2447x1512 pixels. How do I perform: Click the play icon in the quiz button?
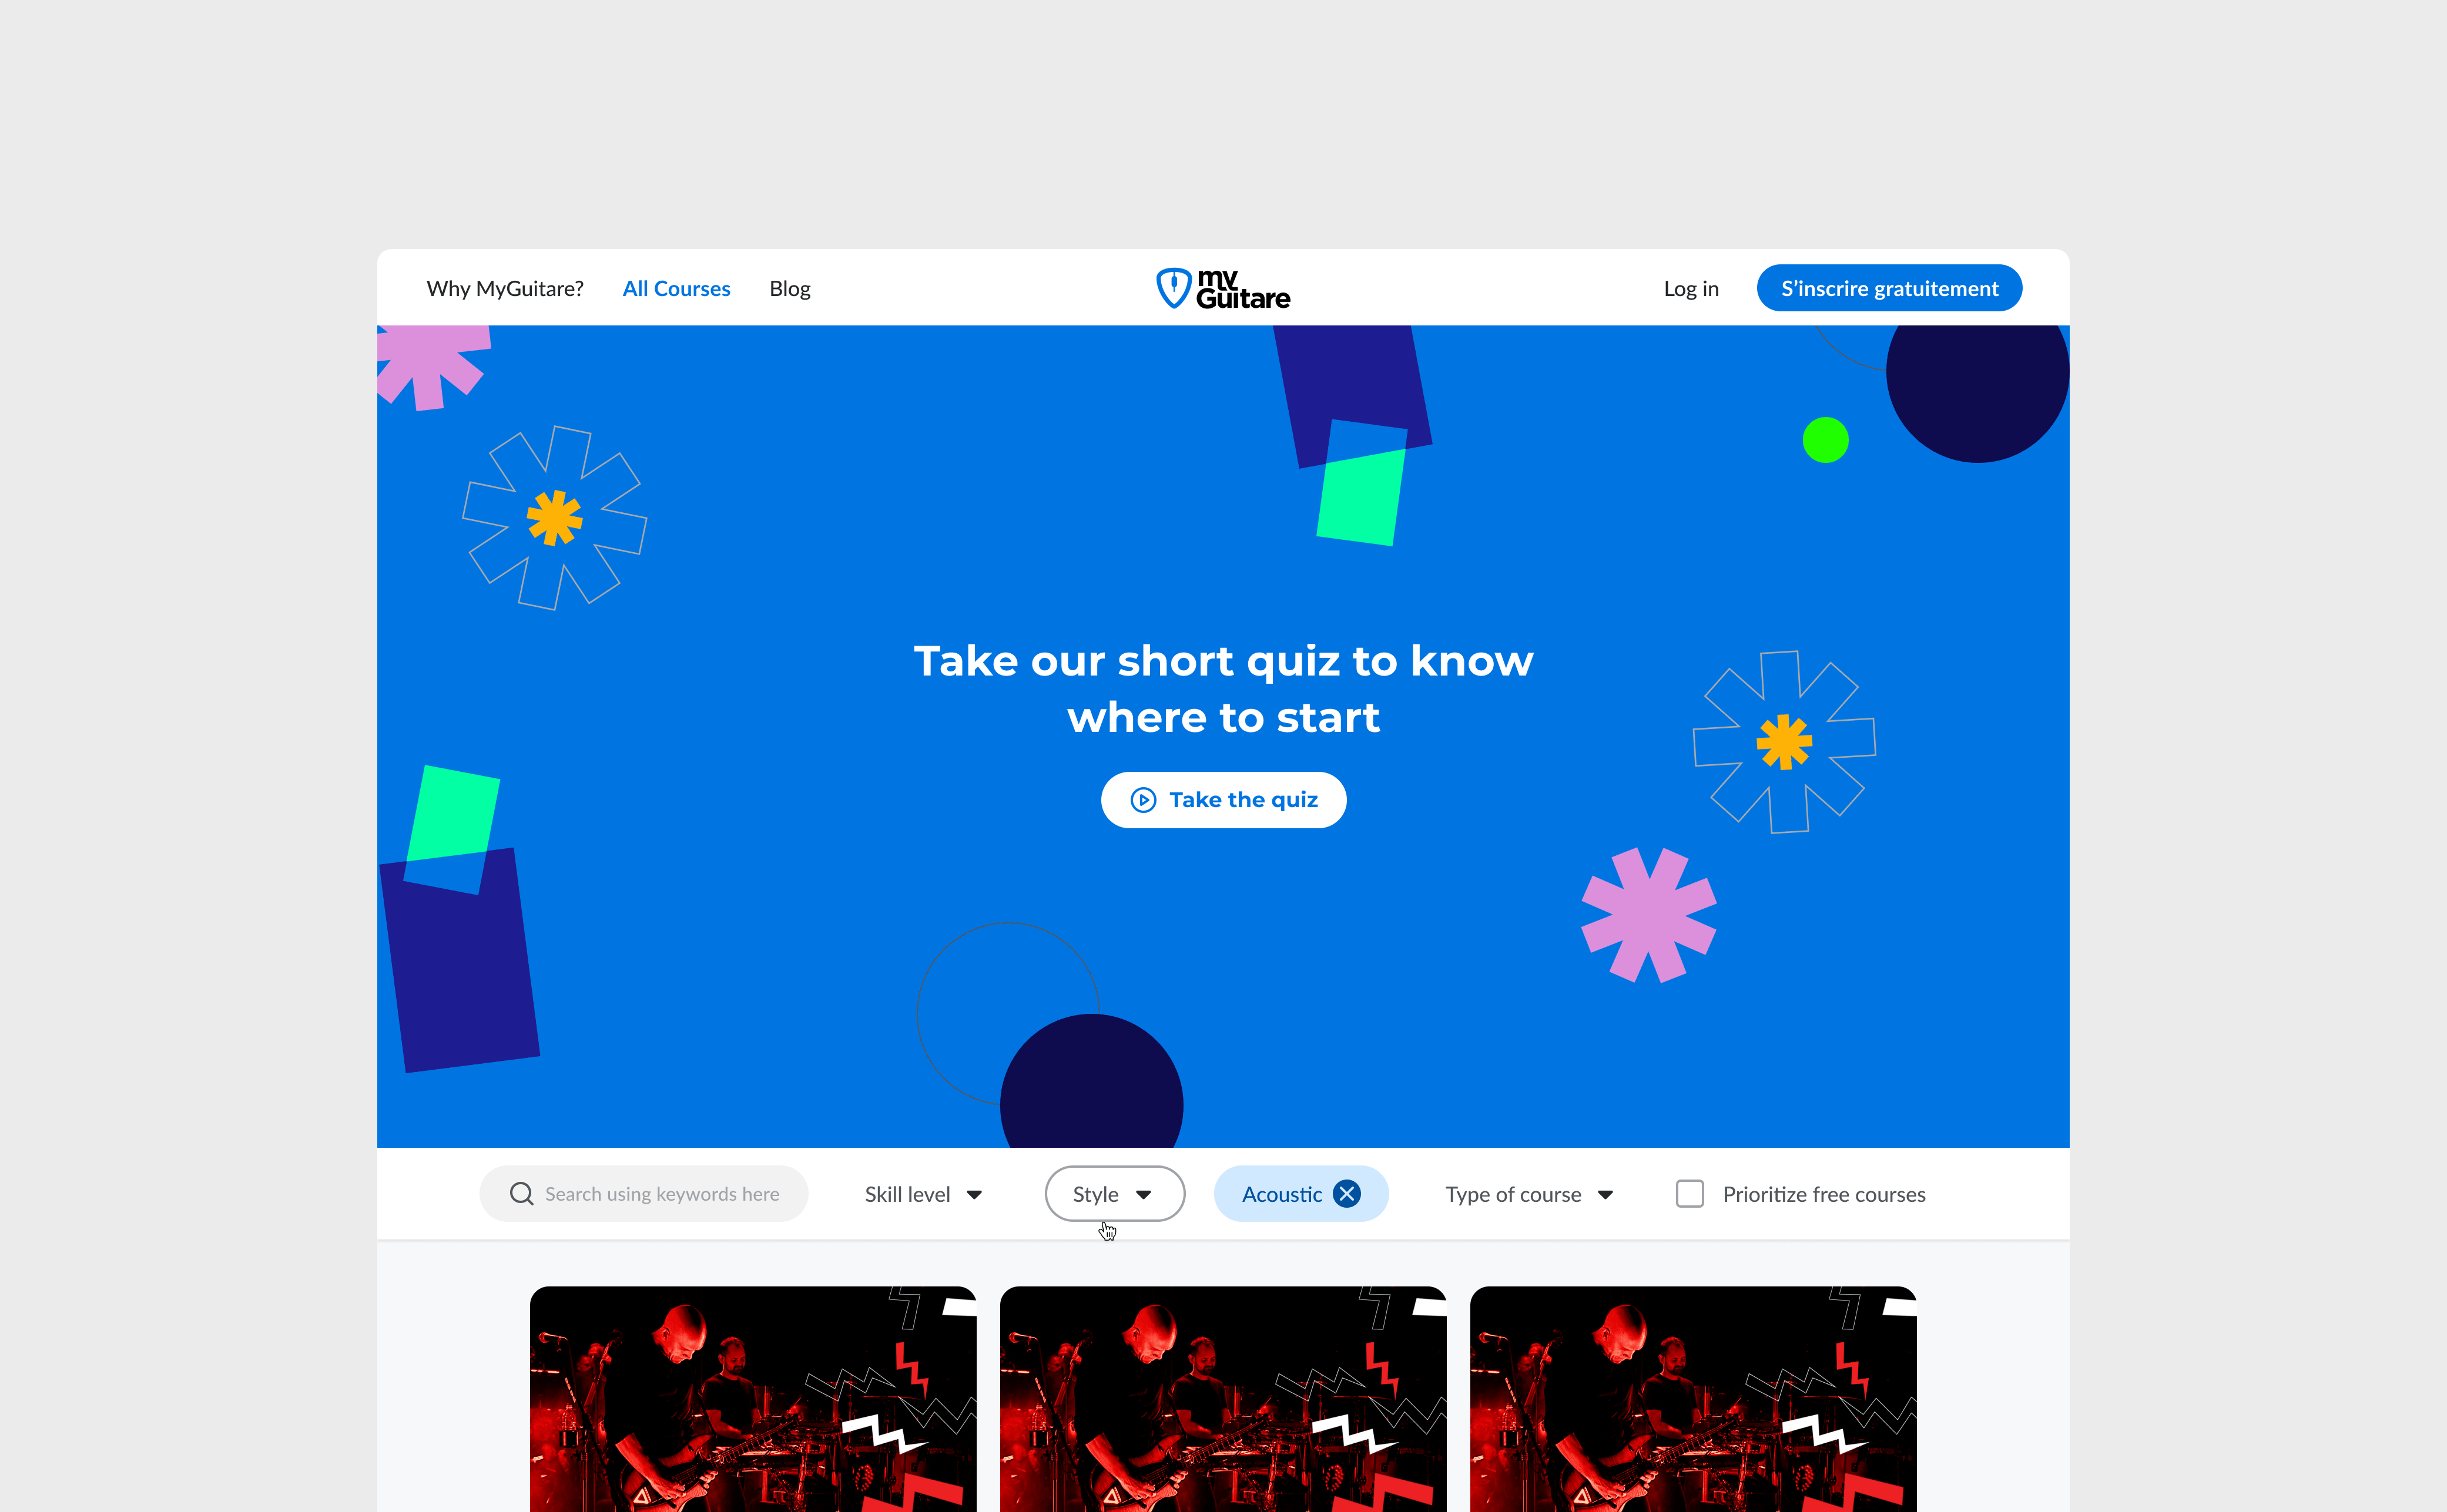[x=1142, y=800]
